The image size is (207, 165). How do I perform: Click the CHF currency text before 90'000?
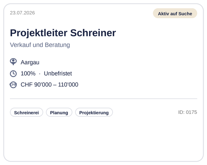pos(26,85)
